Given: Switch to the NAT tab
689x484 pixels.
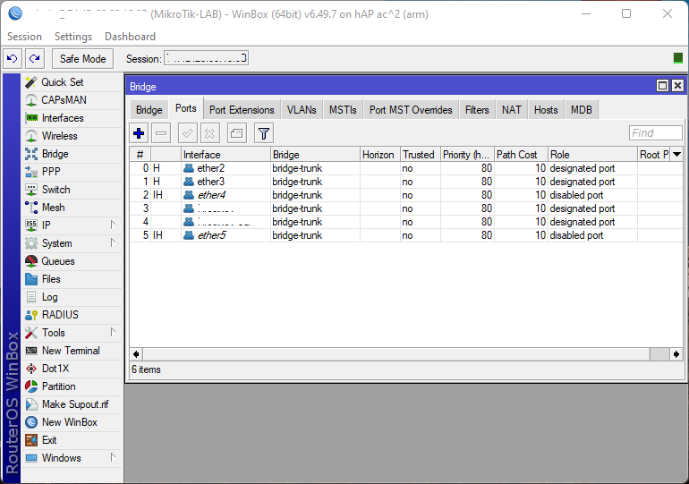Looking at the screenshot, I should 512,110.
